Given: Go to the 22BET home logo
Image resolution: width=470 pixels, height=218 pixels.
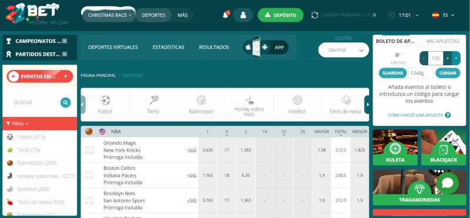Looking at the screenshot, I should click(x=32, y=14).
